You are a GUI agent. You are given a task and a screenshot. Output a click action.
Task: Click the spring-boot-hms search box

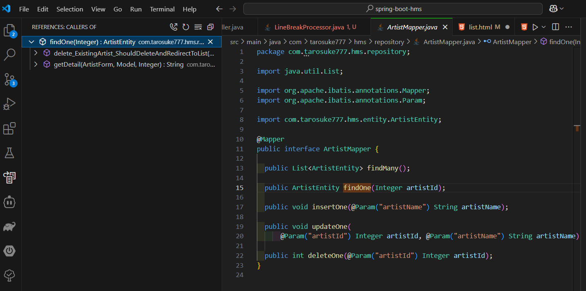(x=393, y=8)
